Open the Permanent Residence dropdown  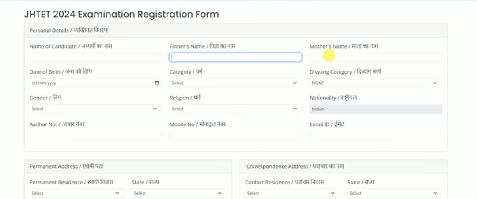(x=77, y=193)
